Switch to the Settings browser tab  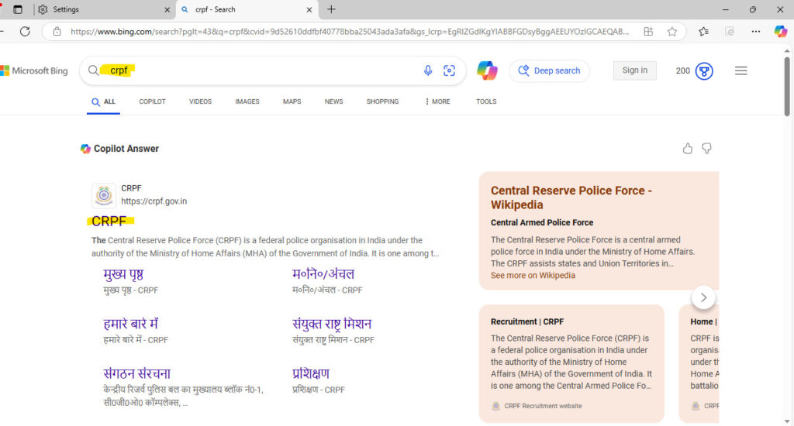[x=101, y=9]
